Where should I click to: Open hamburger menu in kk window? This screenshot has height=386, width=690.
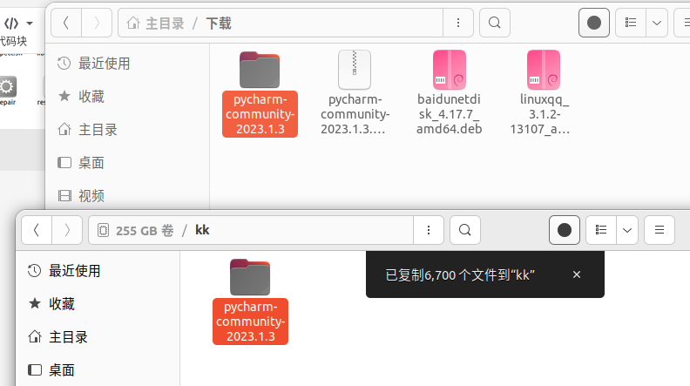coord(660,230)
